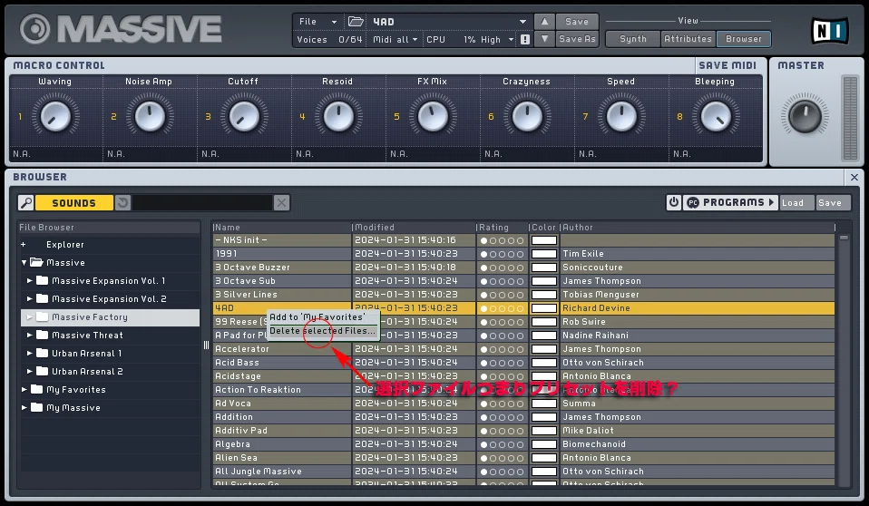
Task: Open the PROGRAMS menu
Action: coord(730,202)
